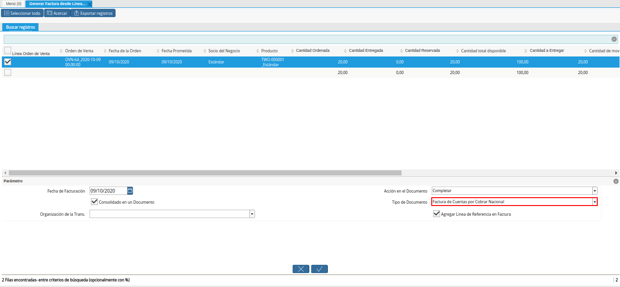Sort by Cantidad Reservada column
This screenshot has height=287, width=620.
tap(422, 50)
